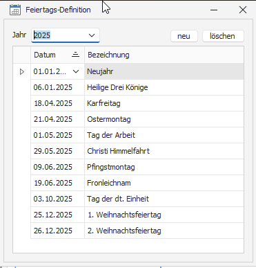
Task: Select the Tag der dt. Einheit cell
Action: [164, 199]
